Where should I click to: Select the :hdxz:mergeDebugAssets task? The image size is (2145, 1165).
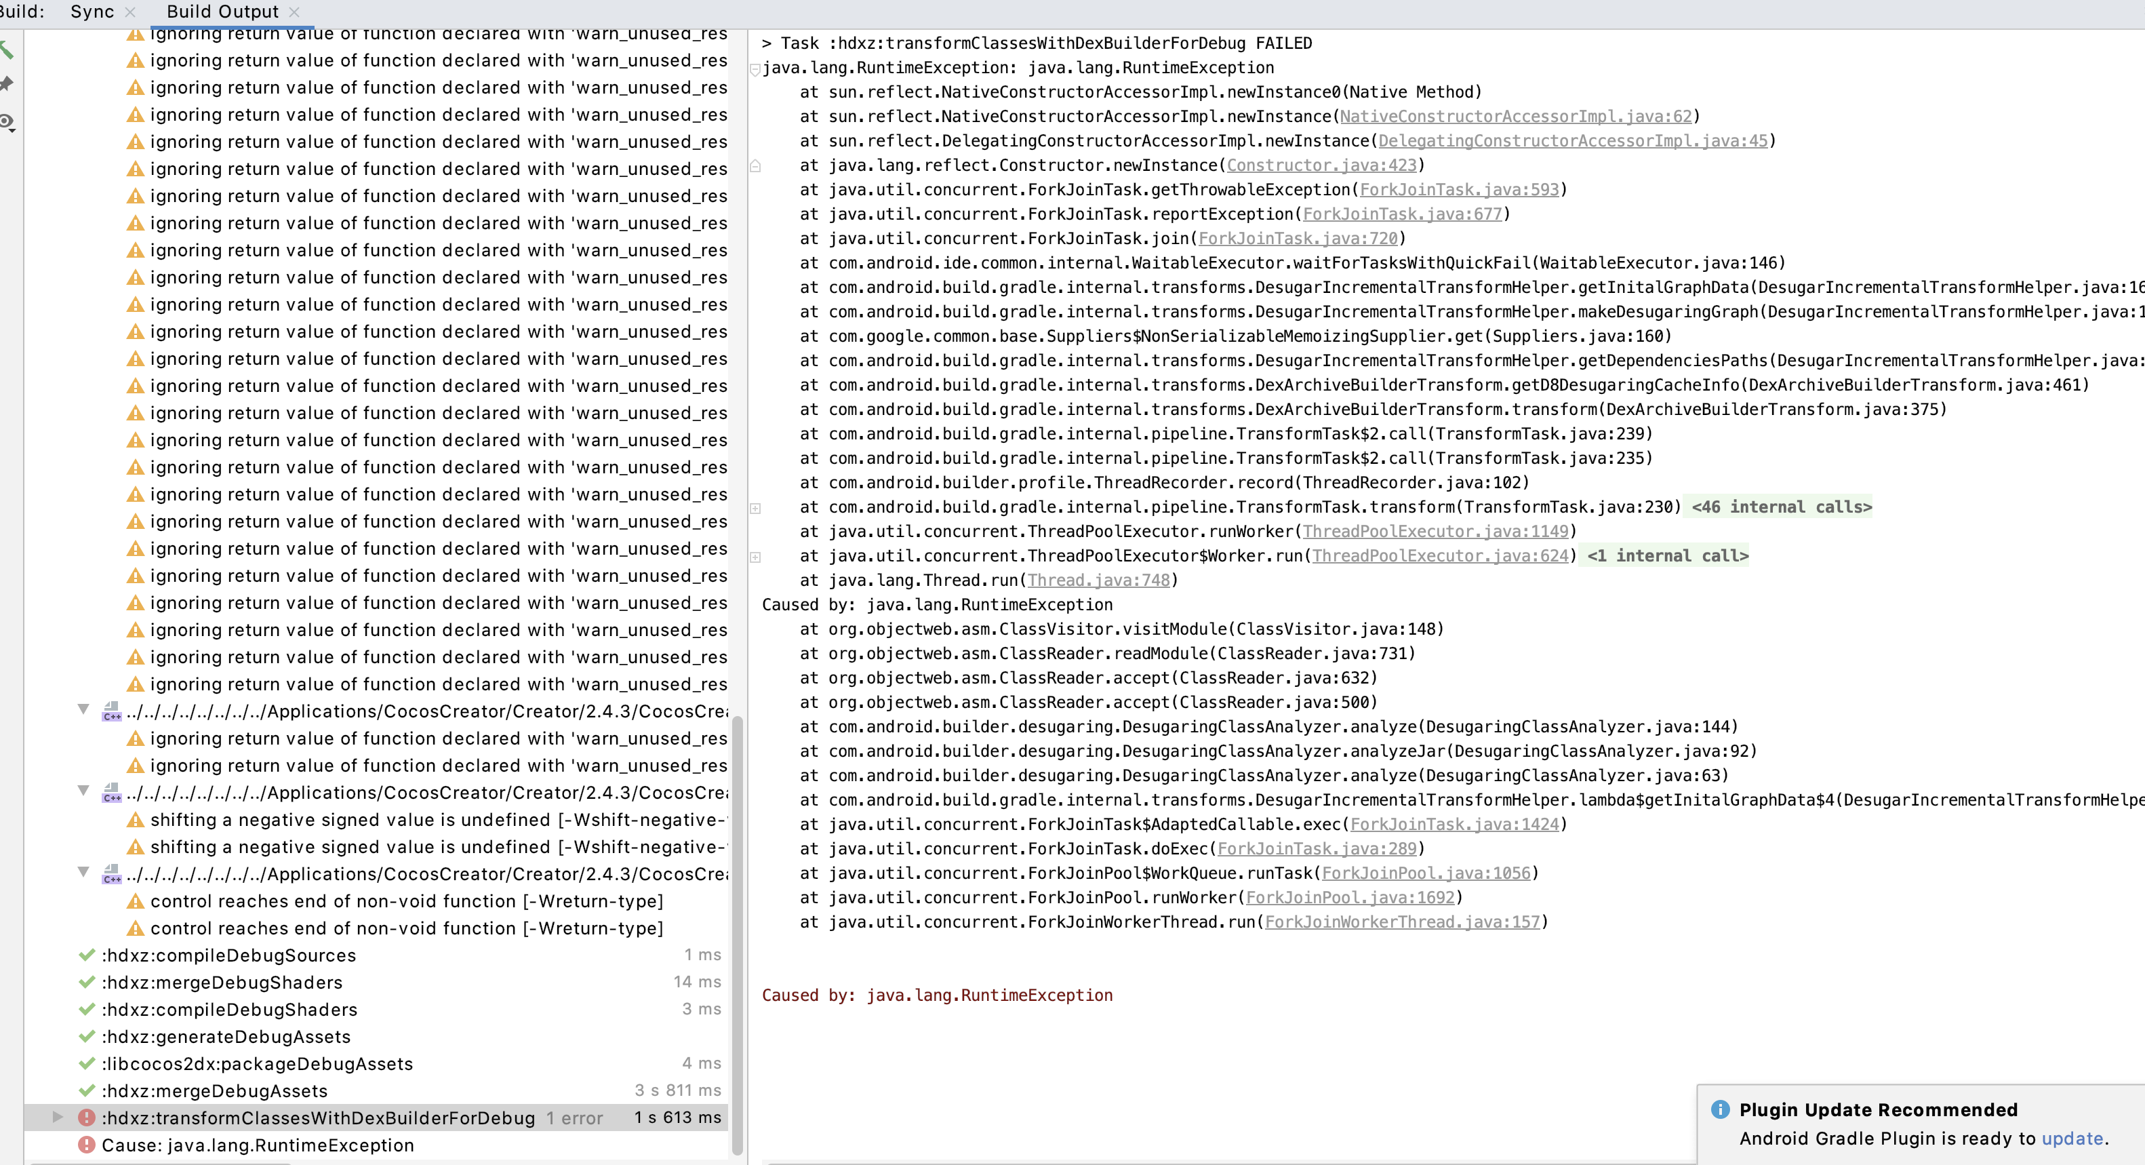pyautogui.click(x=214, y=1091)
